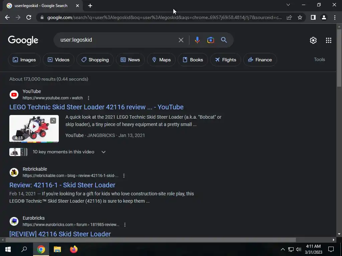This screenshot has width=342, height=256.
Task: Click the key moments preview thumbnail
Action: (x=18, y=152)
